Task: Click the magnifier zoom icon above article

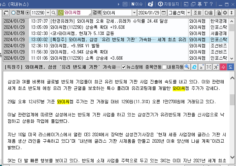Action: coord(187,67)
